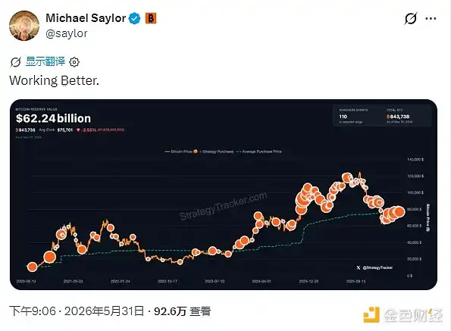
Task: Toggle Average Purchase Price legend entry
Action: [x=258, y=151]
